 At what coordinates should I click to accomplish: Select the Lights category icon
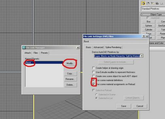point(152,4)
